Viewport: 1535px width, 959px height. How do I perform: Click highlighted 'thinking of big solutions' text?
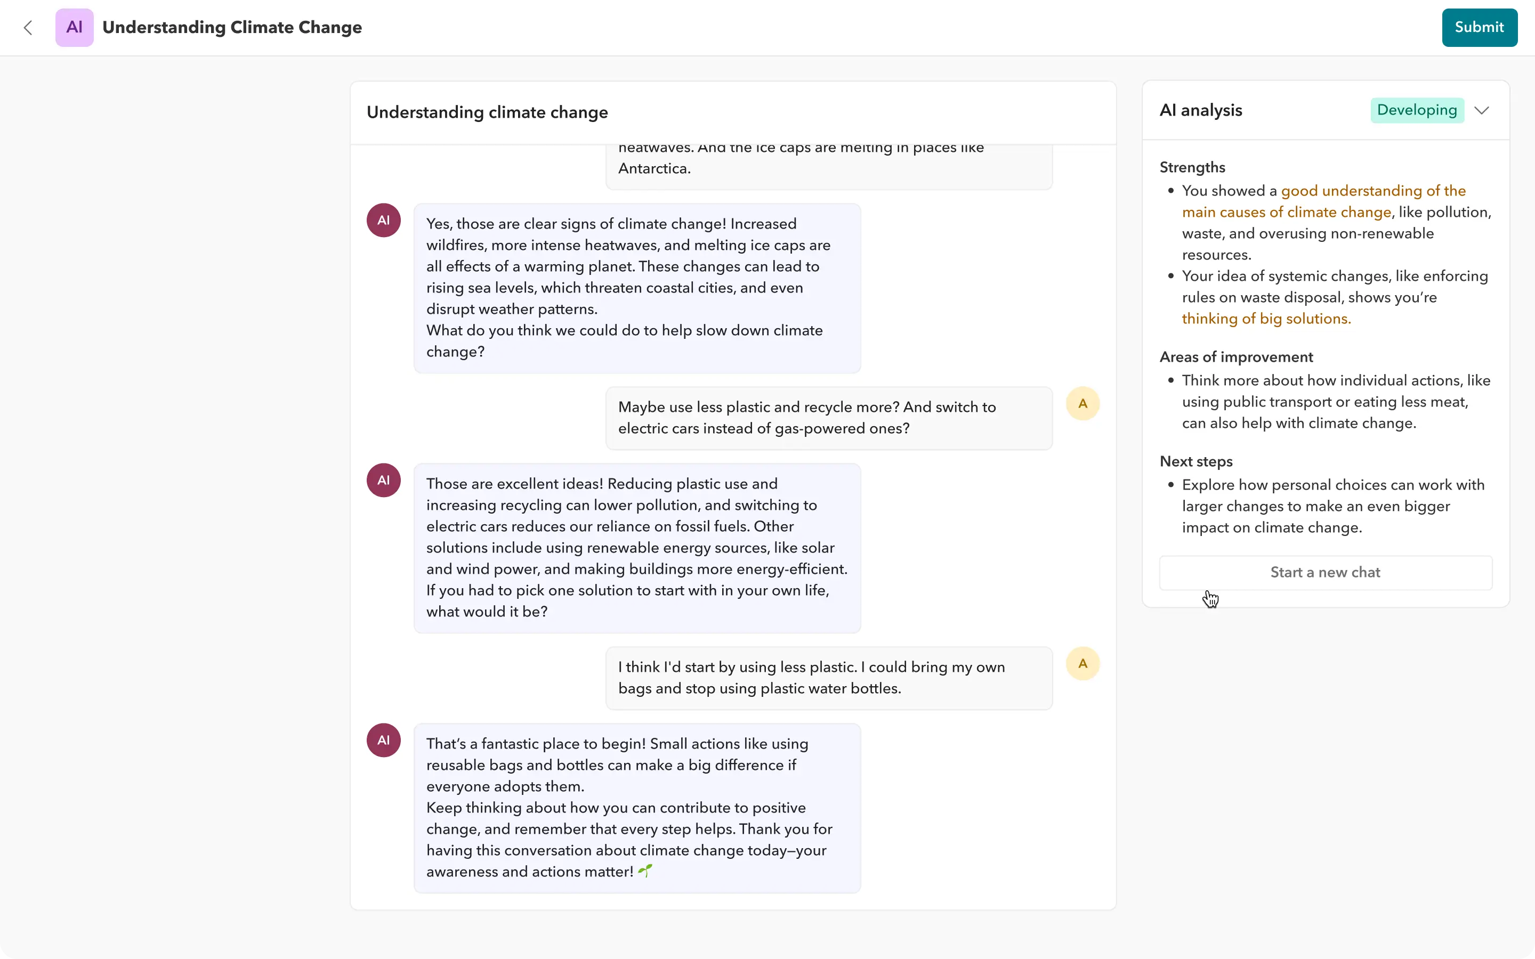tap(1266, 319)
